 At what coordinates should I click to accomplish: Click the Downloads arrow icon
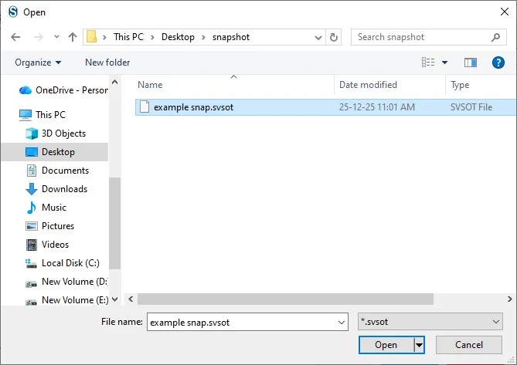coord(32,189)
